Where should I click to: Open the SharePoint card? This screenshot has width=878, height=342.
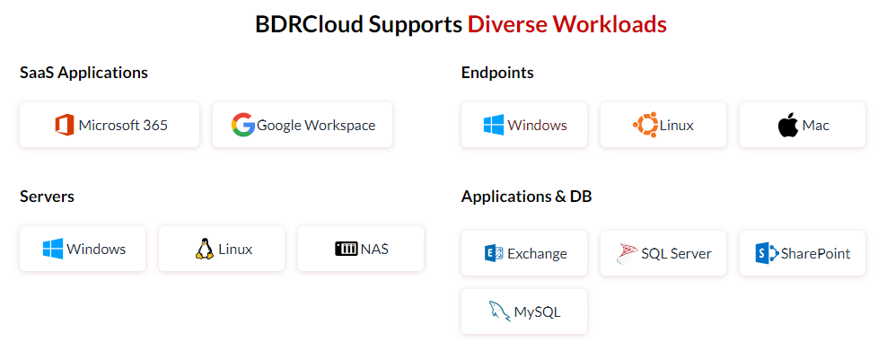803,253
